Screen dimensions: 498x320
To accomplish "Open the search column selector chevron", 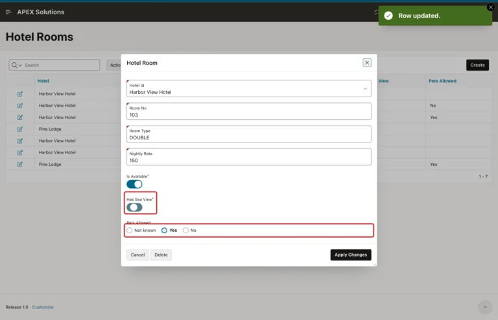I will click(x=20, y=65).
